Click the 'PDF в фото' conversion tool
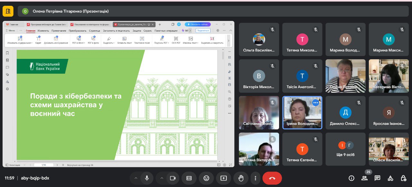The width and height of the screenshot is (412, 187). 93,40
